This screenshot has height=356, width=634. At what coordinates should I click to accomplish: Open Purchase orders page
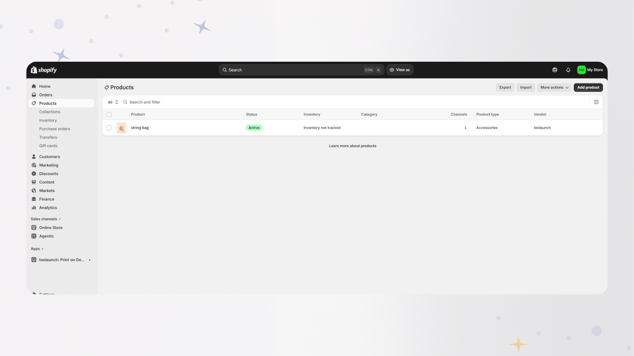55,129
